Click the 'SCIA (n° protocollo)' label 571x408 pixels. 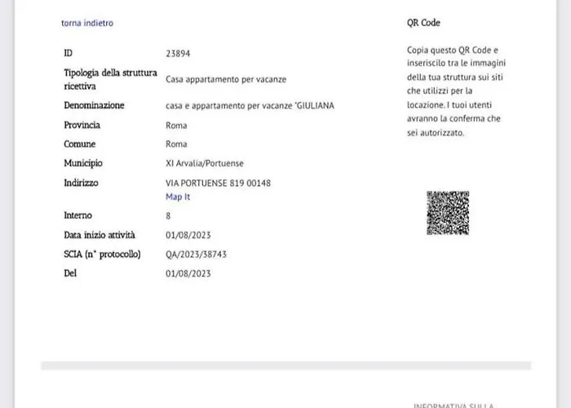[102, 255]
